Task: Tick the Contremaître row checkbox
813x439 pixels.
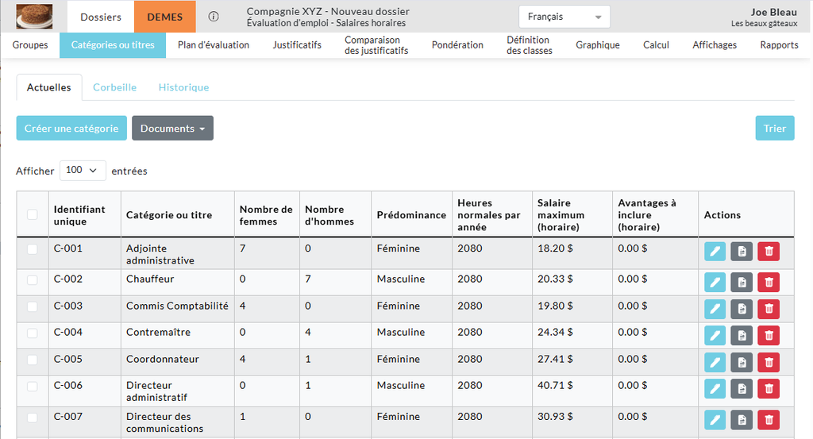Action: pos(32,333)
